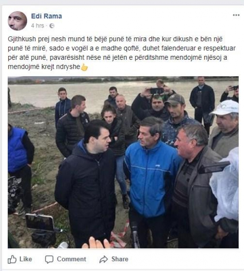The image size is (244, 271).
Task: Open Edi Rama's round profile picture
Action: pos(17,21)
